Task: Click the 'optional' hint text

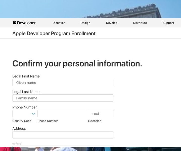Action: click(17, 143)
